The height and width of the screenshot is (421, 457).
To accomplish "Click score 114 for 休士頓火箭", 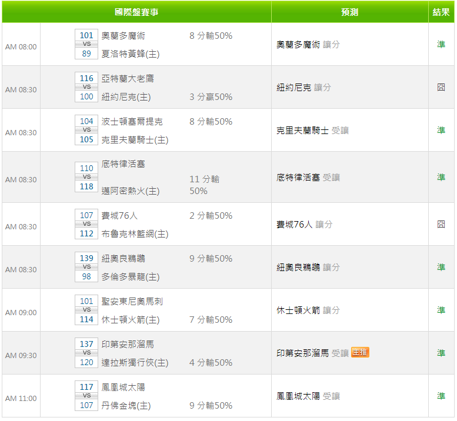I will (x=86, y=319).
